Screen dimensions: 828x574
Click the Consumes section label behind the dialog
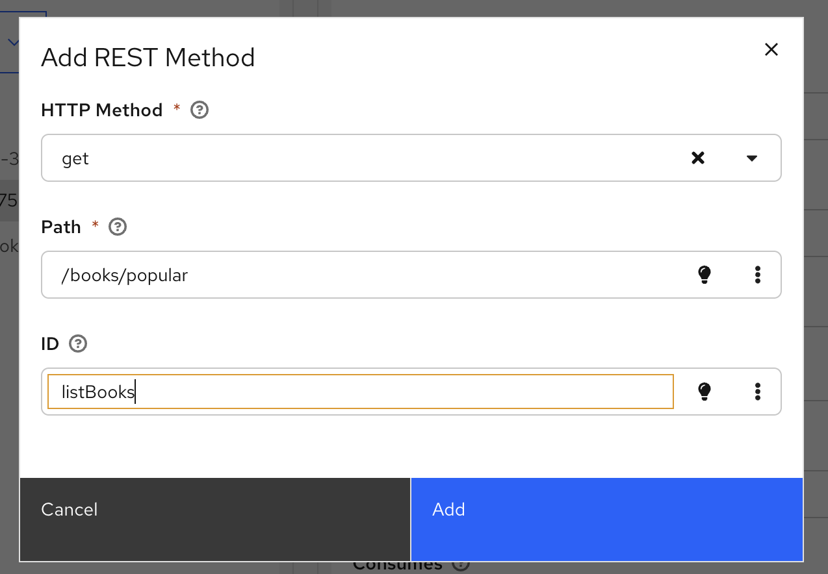click(x=398, y=564)
